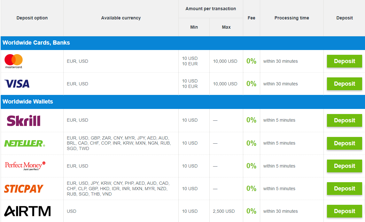Click SticPay's 10 USD minimum amount
This screenshot has width=365, height=222.
point(190,189)
